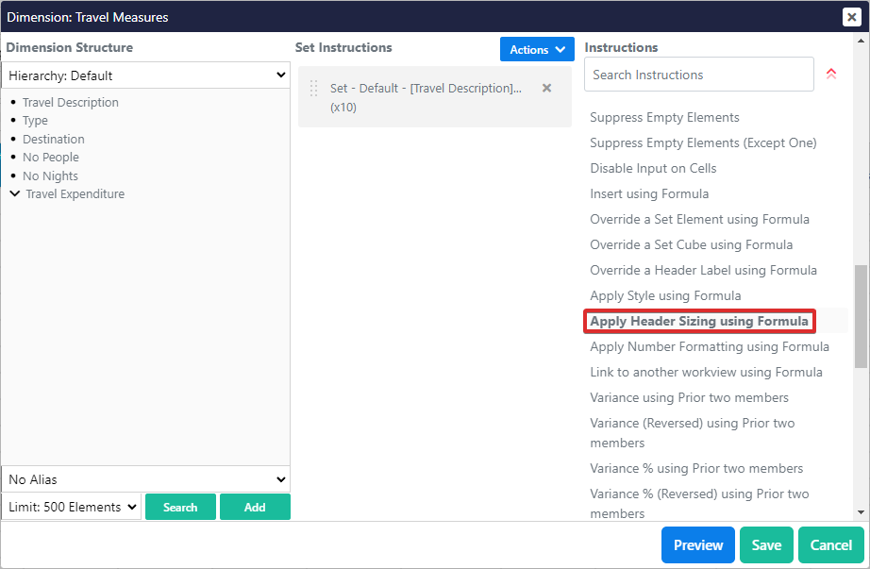Screen dimensions: 870x569
Task: Open the Actions dropdown menu
Action: coord(537,50)
